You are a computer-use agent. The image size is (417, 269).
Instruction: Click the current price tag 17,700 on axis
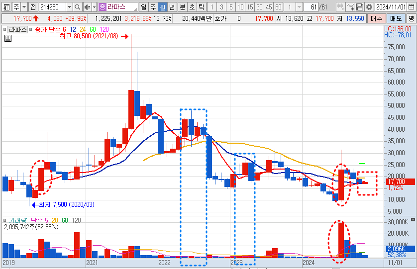400,182
